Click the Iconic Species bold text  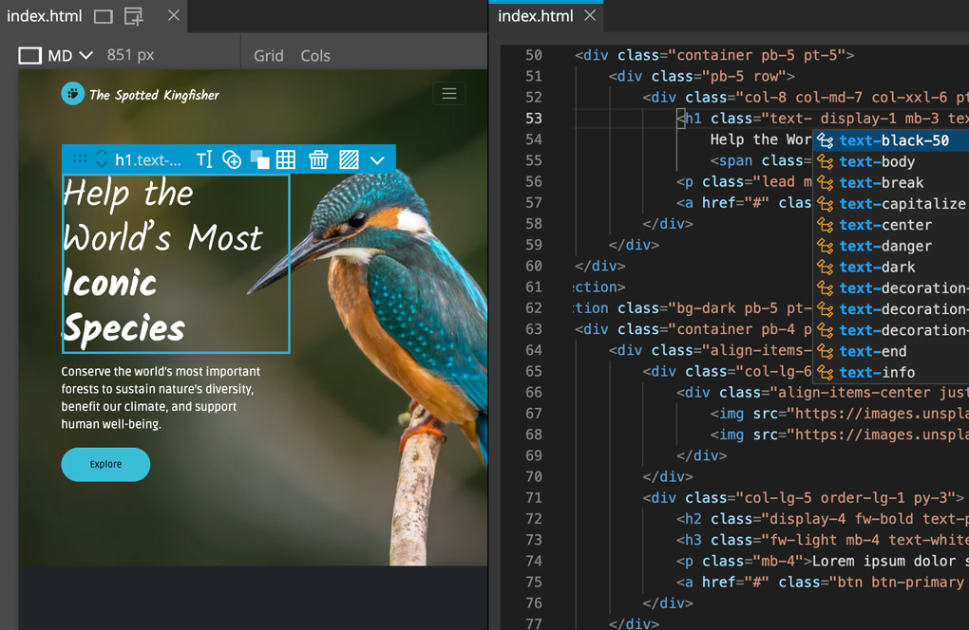click(x=123, y=306)
